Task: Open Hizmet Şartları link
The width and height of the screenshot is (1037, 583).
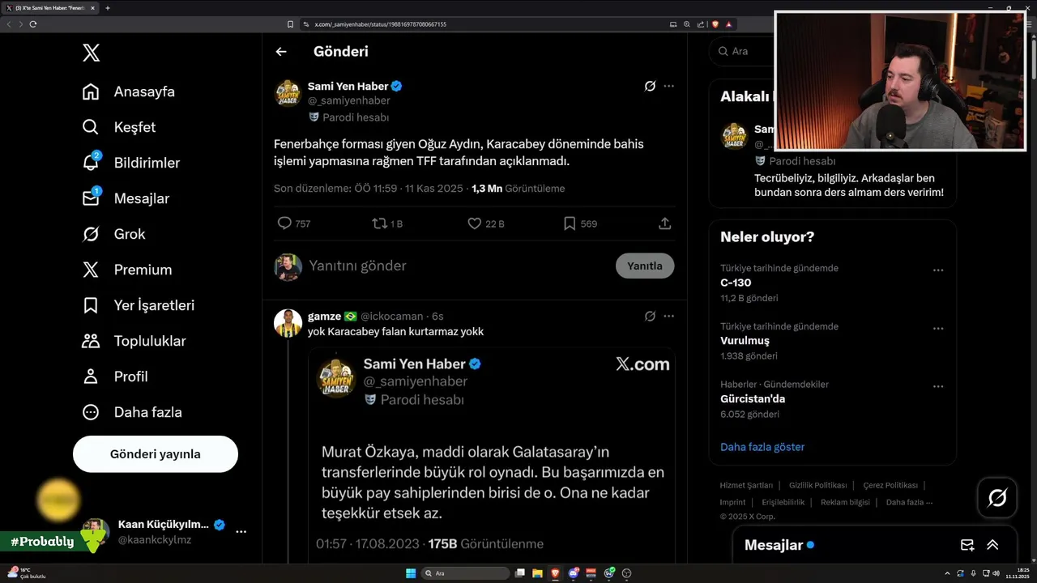Action: click(x=746, y=485)
